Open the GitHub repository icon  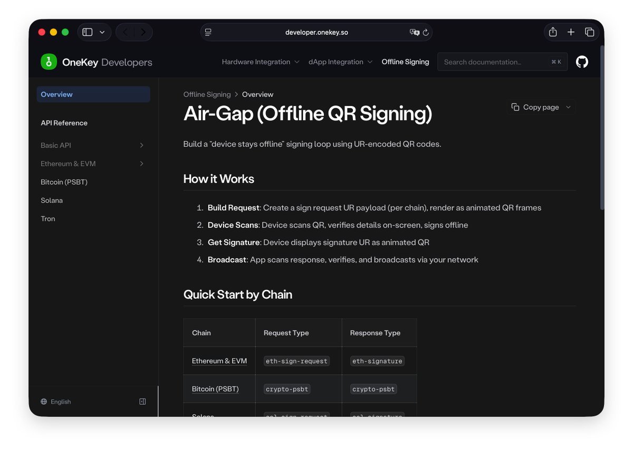pyautogui.click(x=582, y=62)
